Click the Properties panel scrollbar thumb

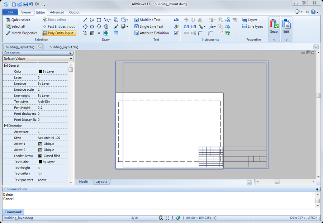pos(71,70)
